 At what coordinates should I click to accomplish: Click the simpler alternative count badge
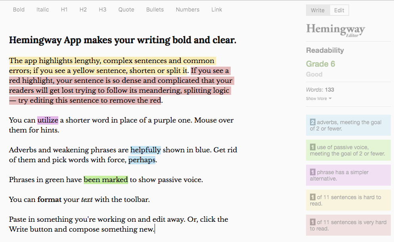click(x=312, y=172)
